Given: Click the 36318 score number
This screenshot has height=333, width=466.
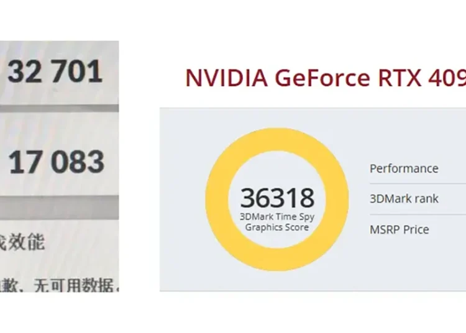Looking at the screenshot, I should coord(277,198).
